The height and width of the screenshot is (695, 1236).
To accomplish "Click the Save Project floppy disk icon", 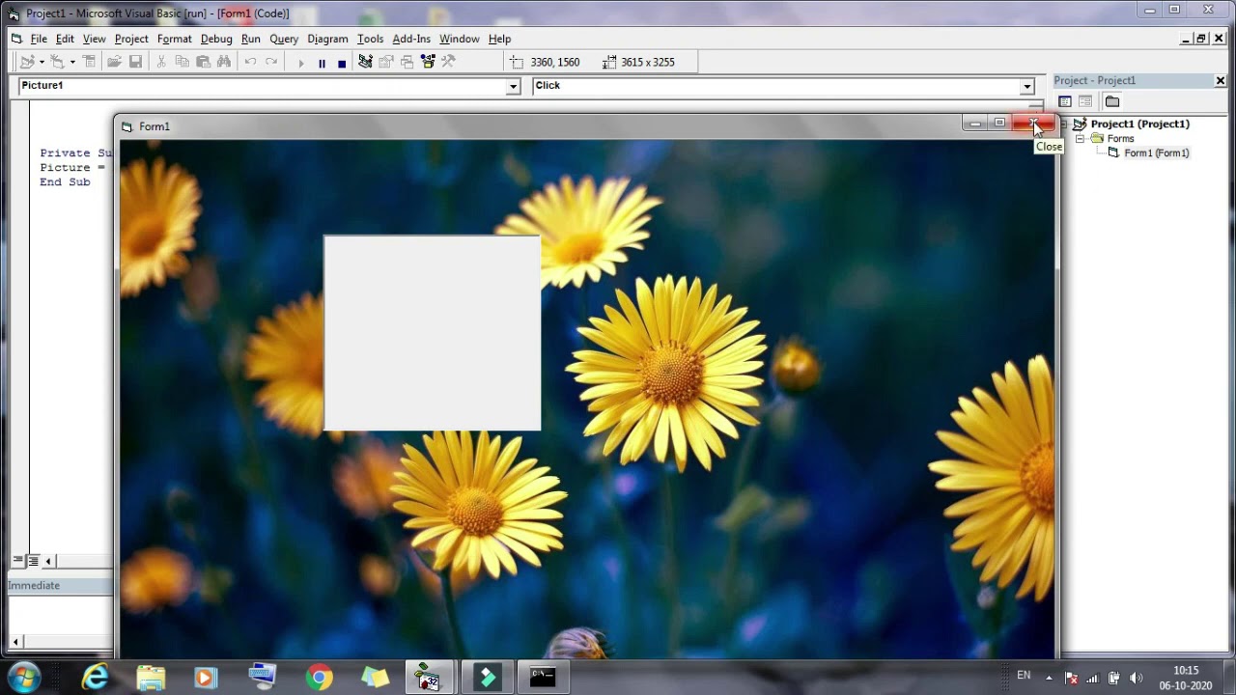I will pyautogui.click(x=135, y=62).
